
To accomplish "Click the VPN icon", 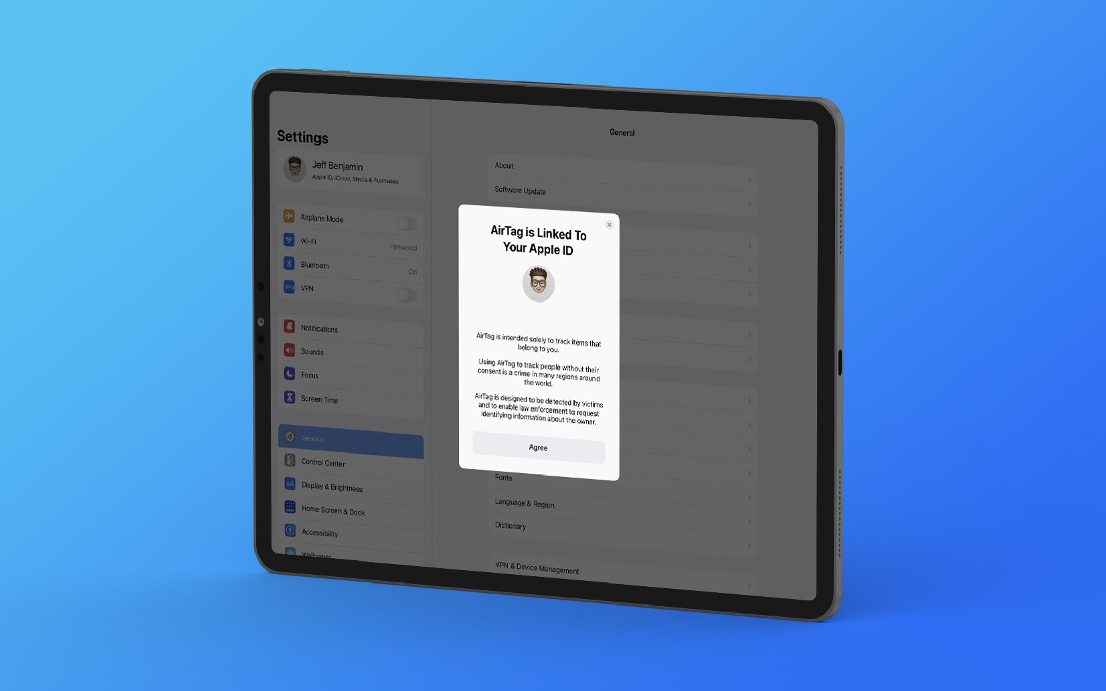I will (289, 288).
